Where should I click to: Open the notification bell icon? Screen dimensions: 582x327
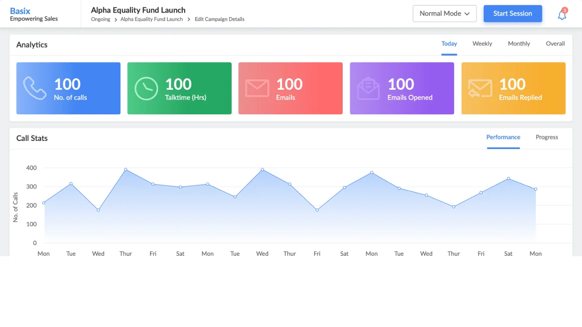[561, 15]
